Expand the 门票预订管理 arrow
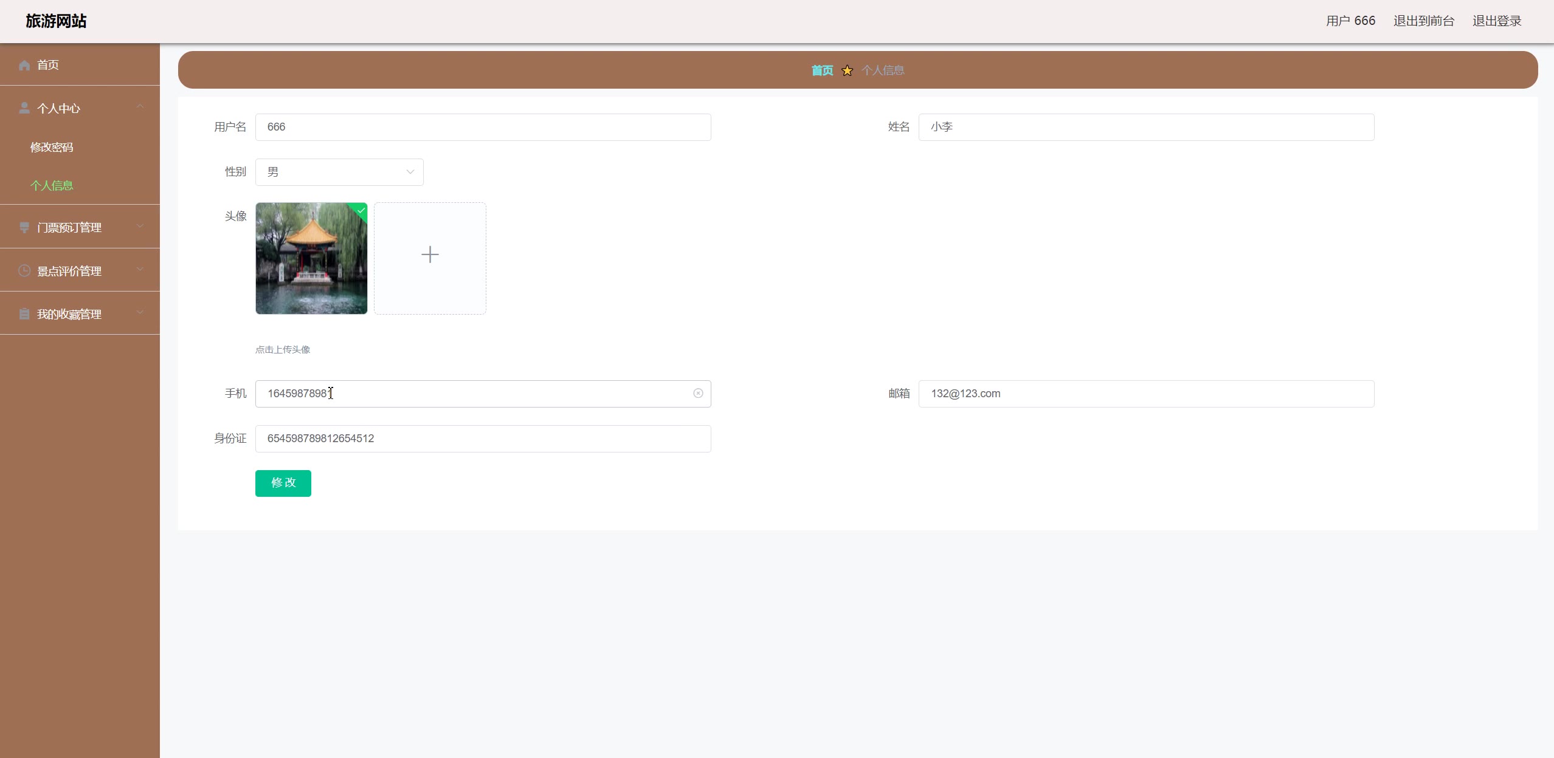1554x758 pixels. point(140,226)
